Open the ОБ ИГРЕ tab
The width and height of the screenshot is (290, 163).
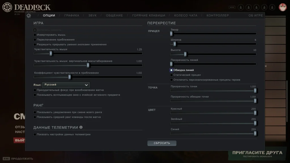[256, 16]
